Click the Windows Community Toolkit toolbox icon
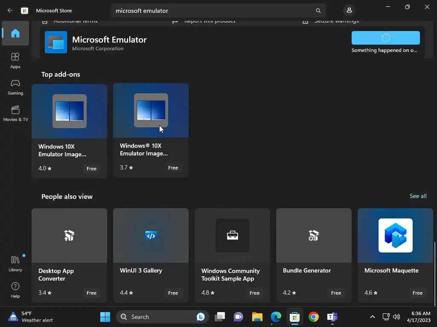This screenshot has height=327, width=437. [x=233, y=235]
